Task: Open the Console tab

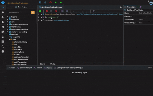Action: click(12, 68)
